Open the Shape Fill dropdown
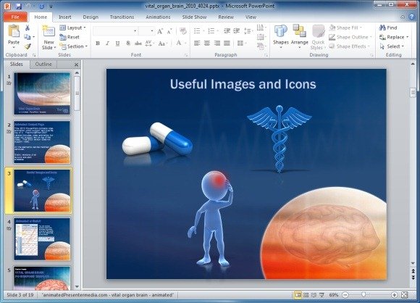Screen dimensions: 420x303 click(345, 28)
